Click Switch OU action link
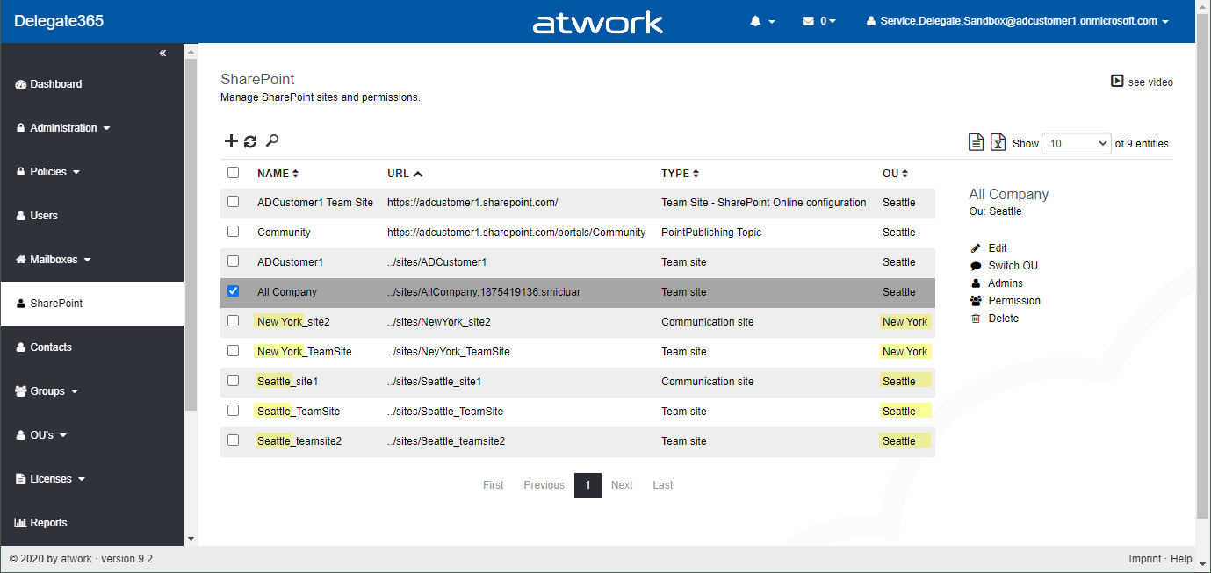Screen dimensions: 1211x573 point(1012,266)
